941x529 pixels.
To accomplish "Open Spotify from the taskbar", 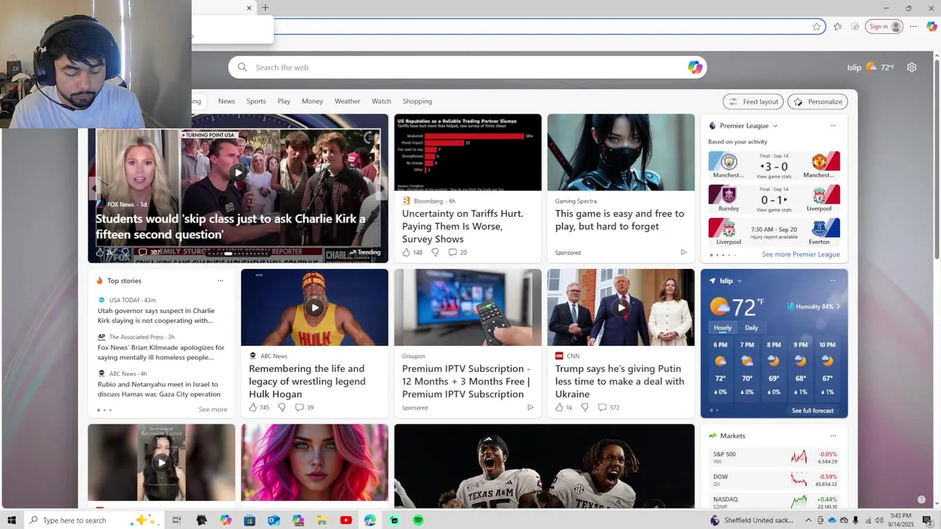I will coord(418,520).
